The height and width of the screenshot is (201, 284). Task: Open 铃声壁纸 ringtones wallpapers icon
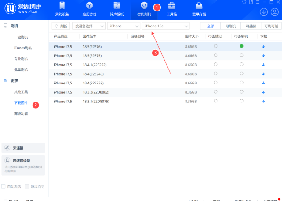[117, 6]
